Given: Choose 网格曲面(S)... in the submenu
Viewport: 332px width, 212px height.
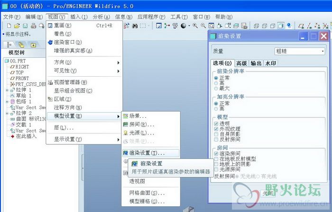Looking at the screenshot, I should 151,193.
